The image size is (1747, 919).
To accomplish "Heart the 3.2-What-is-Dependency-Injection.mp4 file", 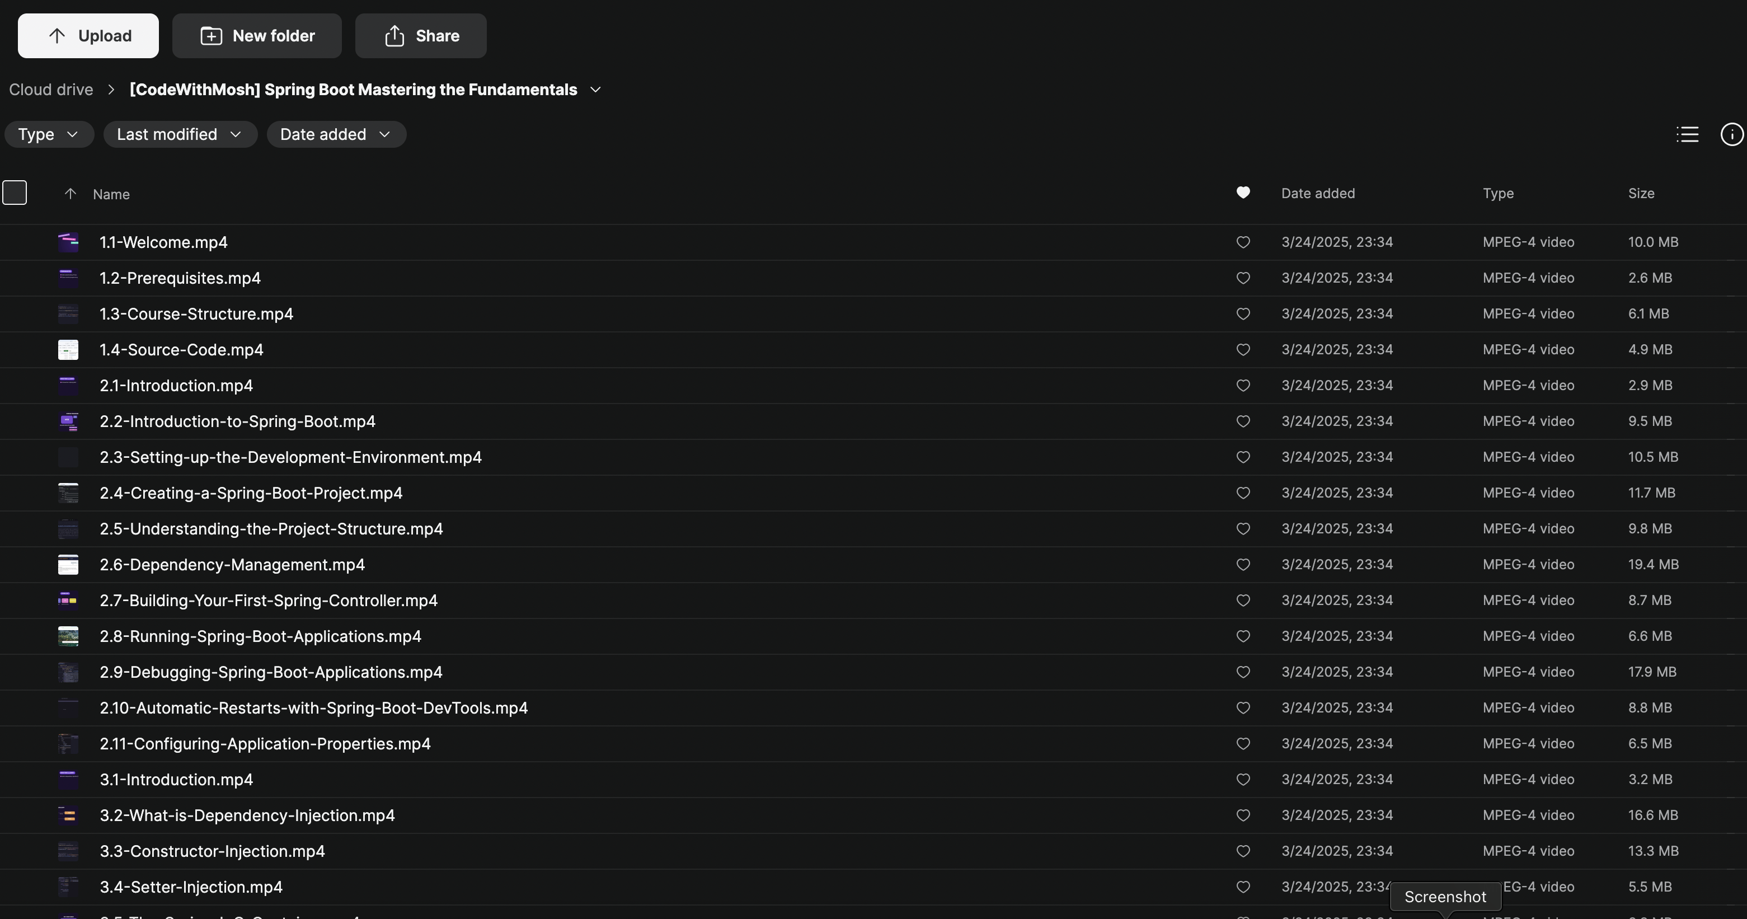I will point(1242,815).
